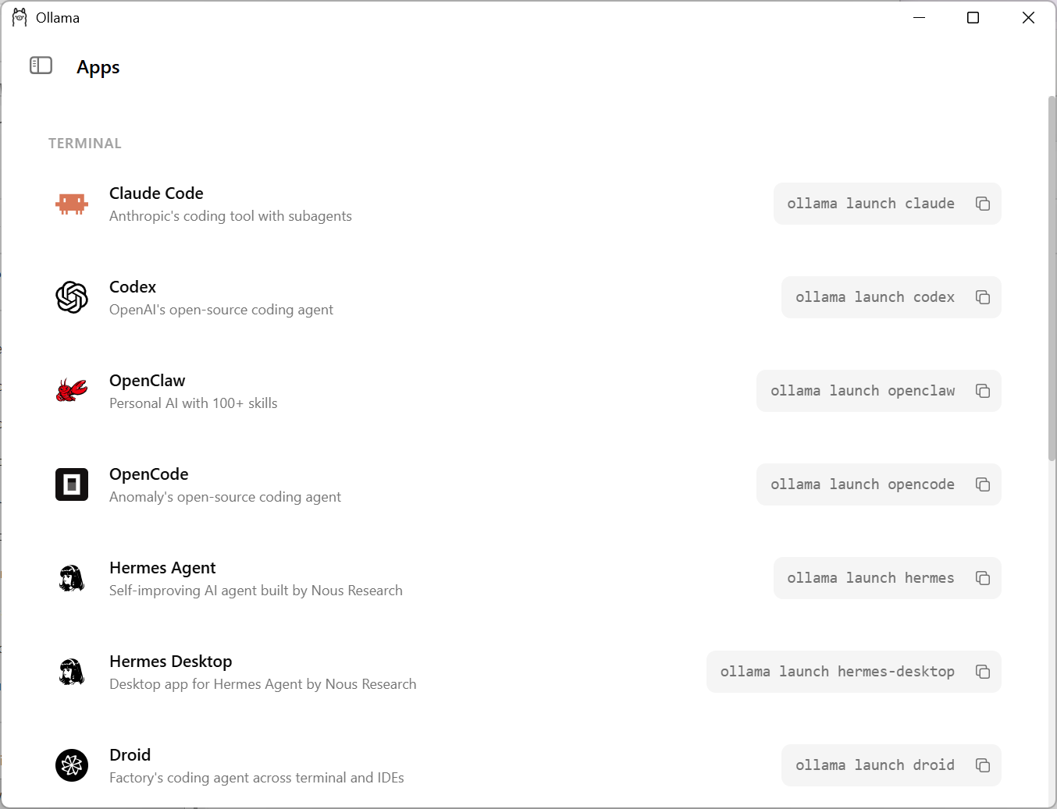The width and height of the screenshot is (1057, 809).
Task: Open the OpenClaw title
Action: point(147,381)
